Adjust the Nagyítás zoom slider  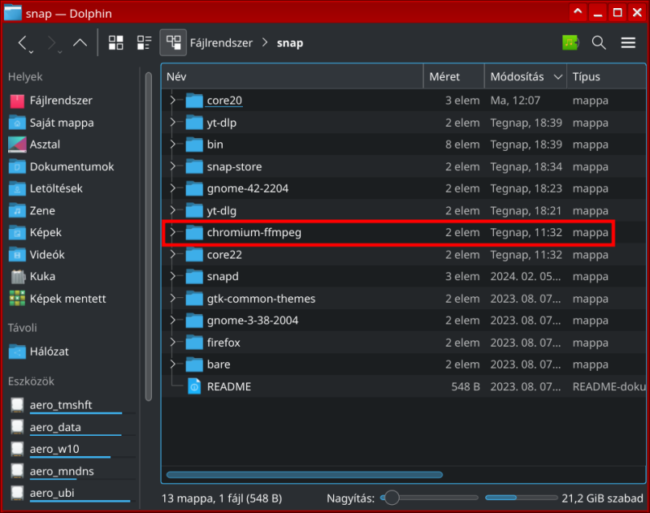(429, 498)
